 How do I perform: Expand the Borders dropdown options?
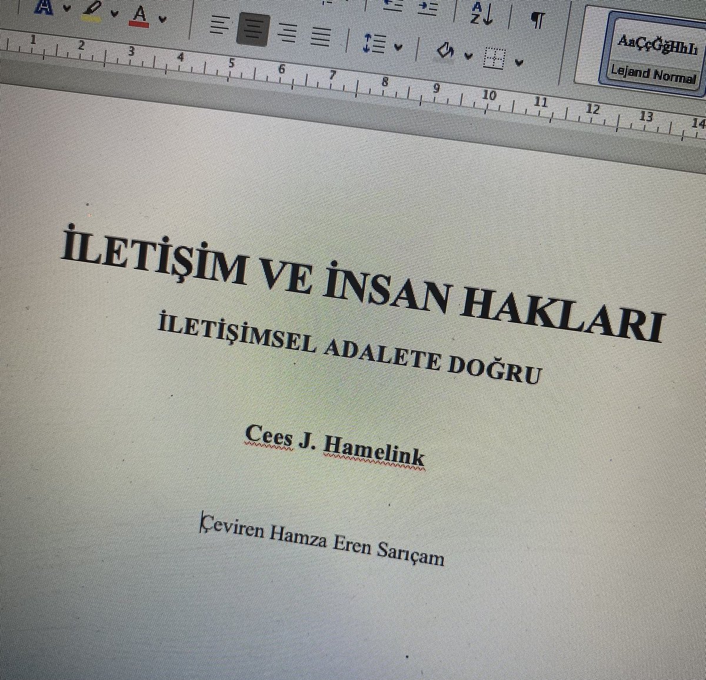[x=518, y=61]
